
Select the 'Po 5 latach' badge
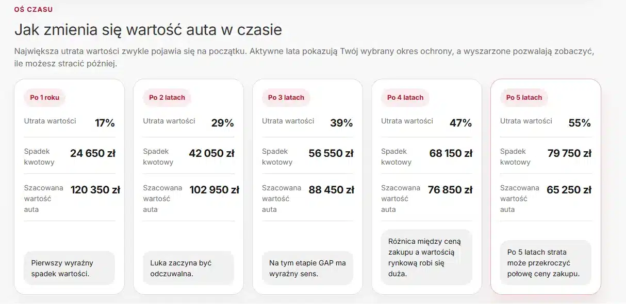(x=524, y=97)
